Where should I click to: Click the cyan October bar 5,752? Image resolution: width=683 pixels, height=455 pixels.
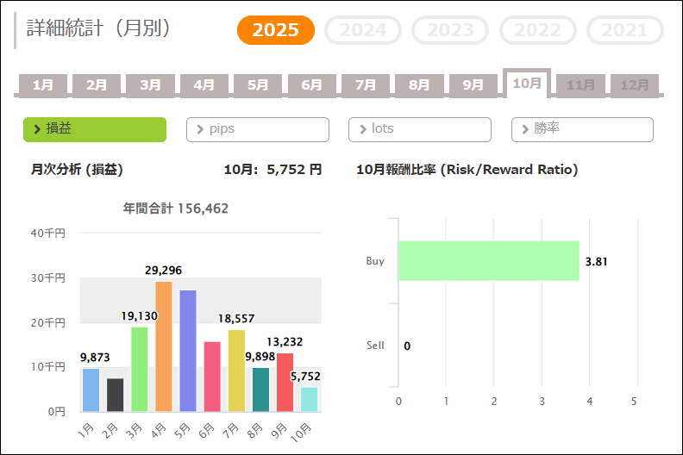coord(310,399)
